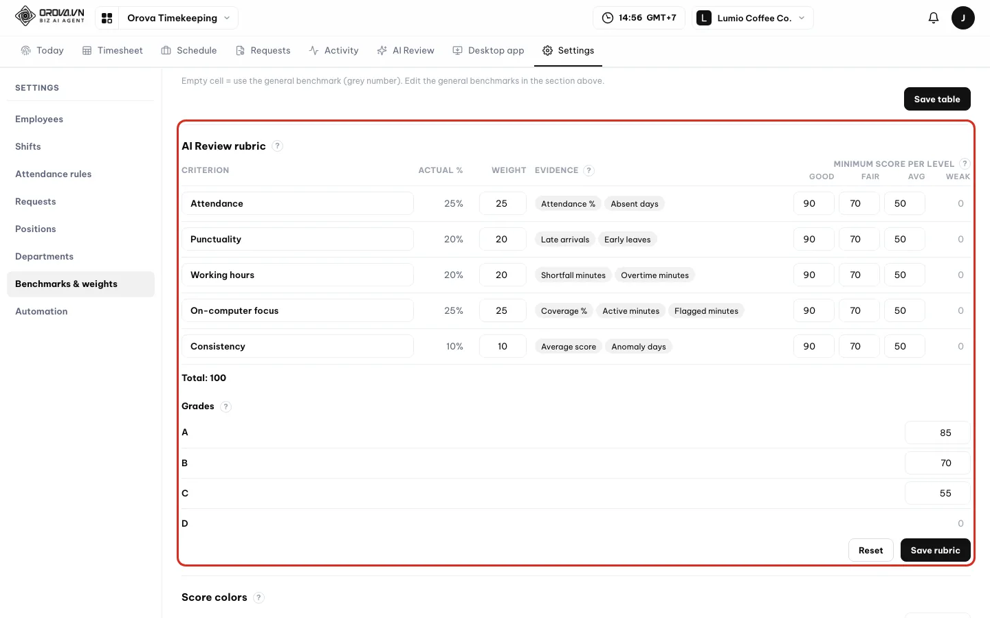
Task: Click the Working hours Good score field
Action: (x=813, y=275)
